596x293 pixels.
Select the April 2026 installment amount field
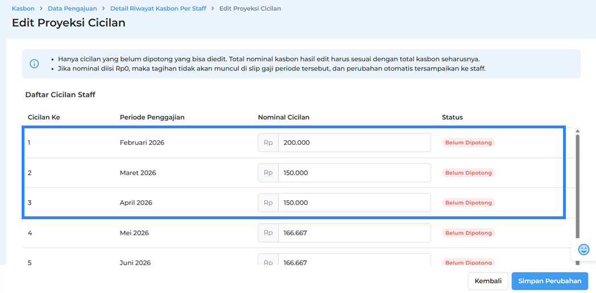click(x=354, y=203)
